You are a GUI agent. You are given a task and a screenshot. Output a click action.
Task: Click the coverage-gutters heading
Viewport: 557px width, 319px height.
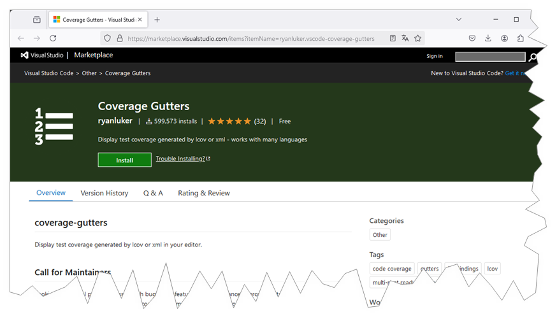pyautogui.click(x=71, y=222)
